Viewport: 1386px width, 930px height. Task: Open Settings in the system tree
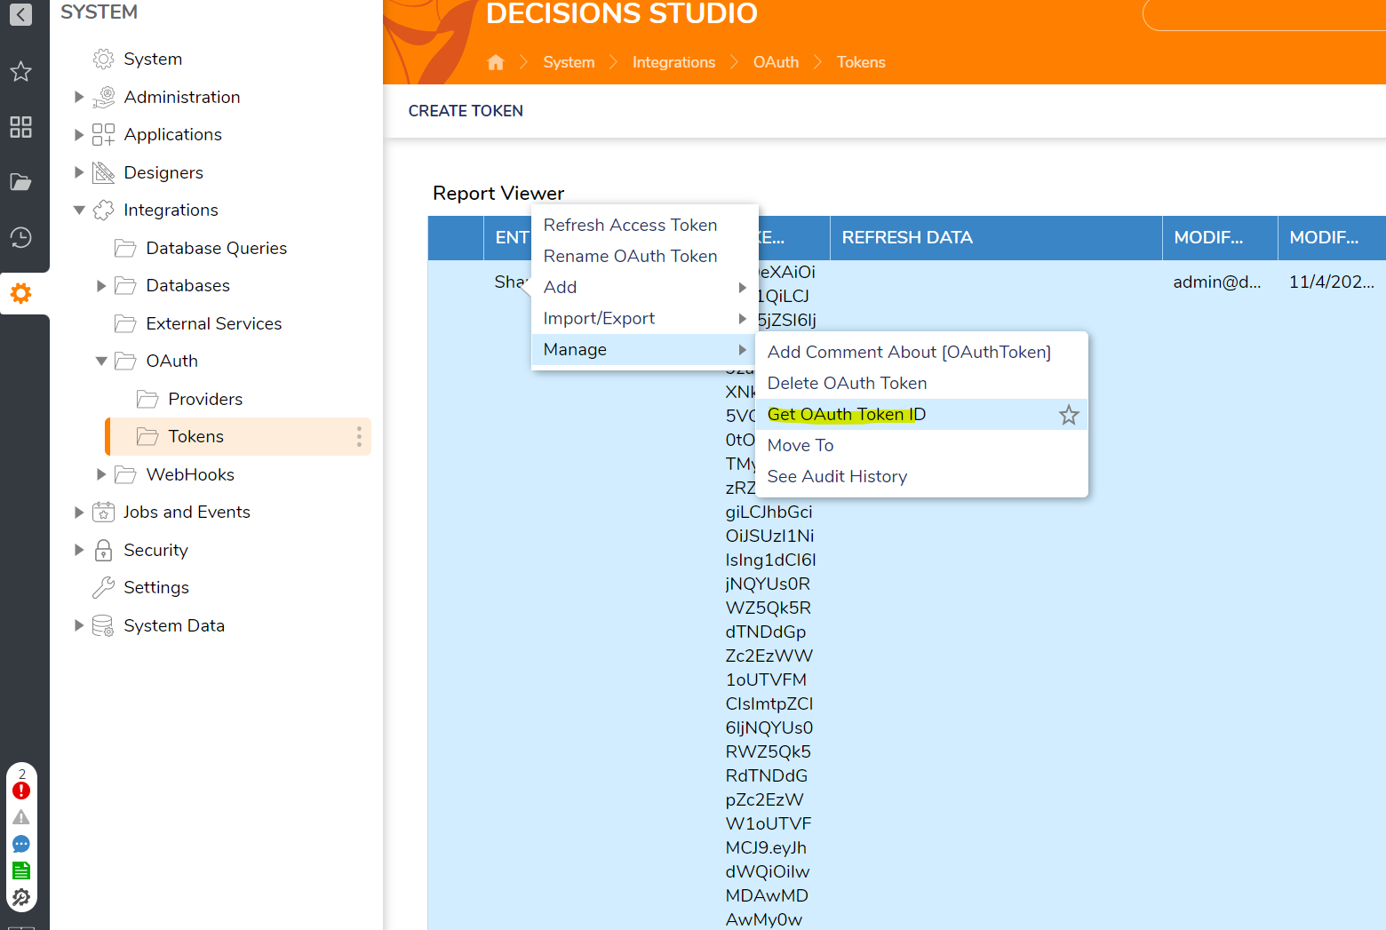(x=156, y=587)
